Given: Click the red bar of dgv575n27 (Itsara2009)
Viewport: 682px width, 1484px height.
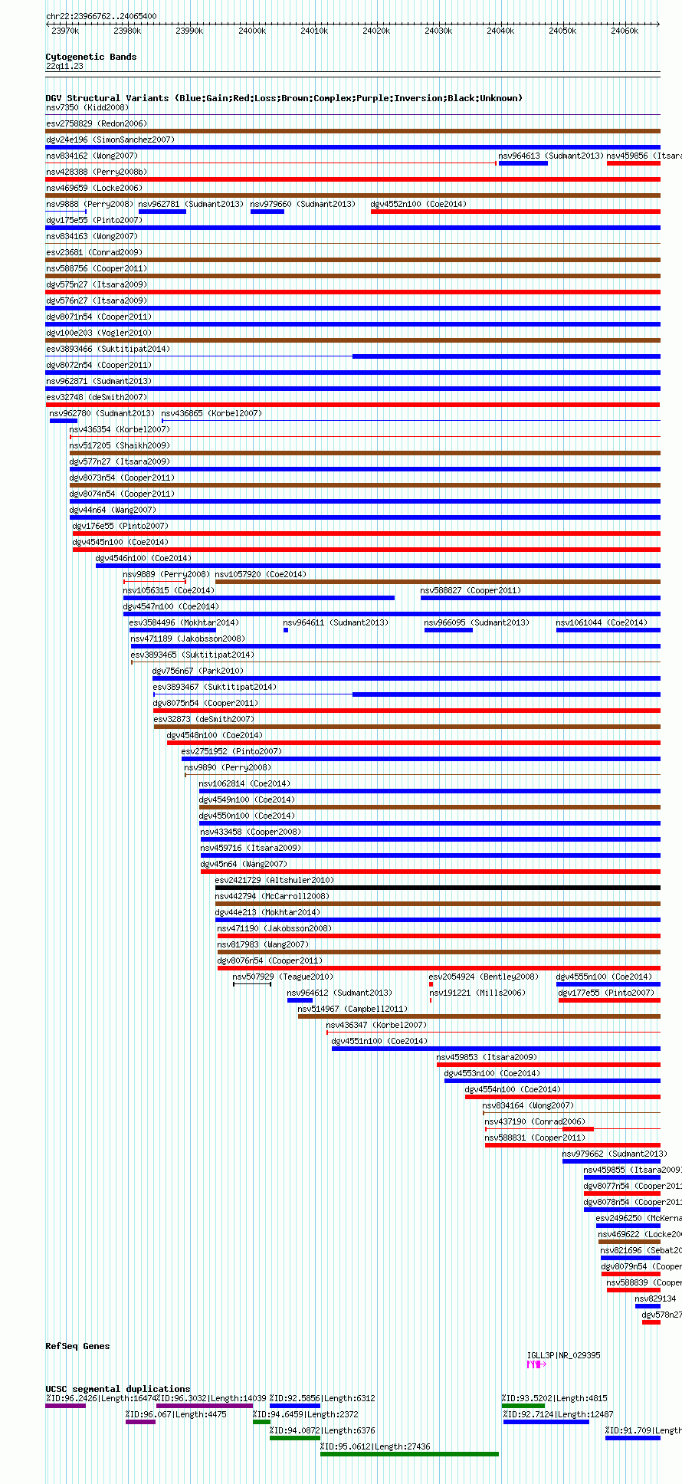Looking at the screenshot, I should 352,292.
